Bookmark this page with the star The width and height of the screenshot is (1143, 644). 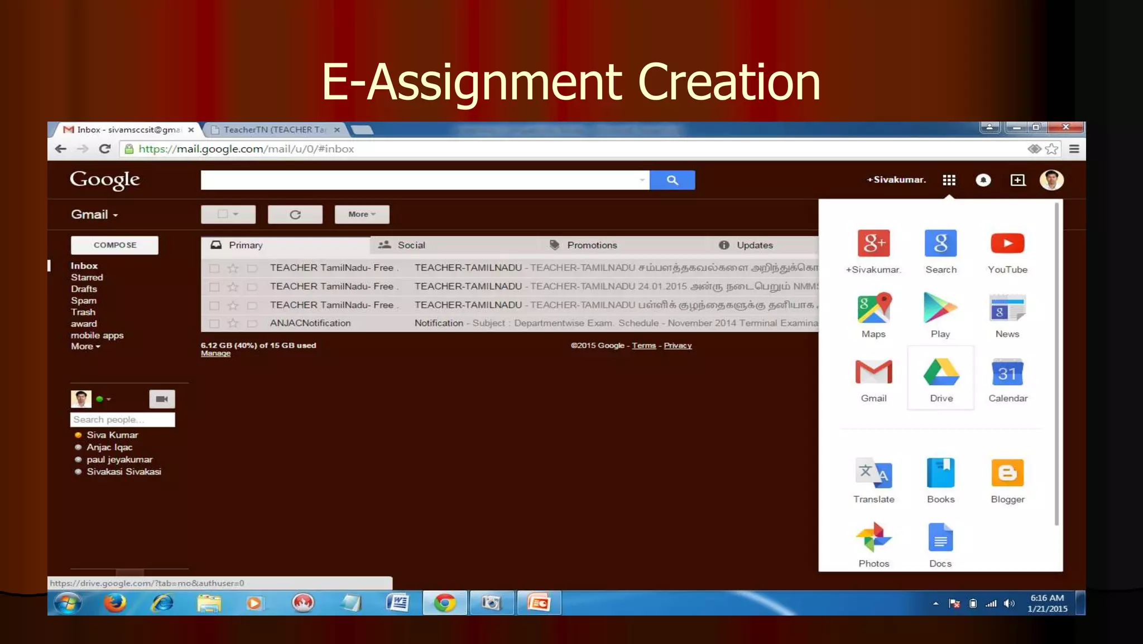[x=1051, y=149]
